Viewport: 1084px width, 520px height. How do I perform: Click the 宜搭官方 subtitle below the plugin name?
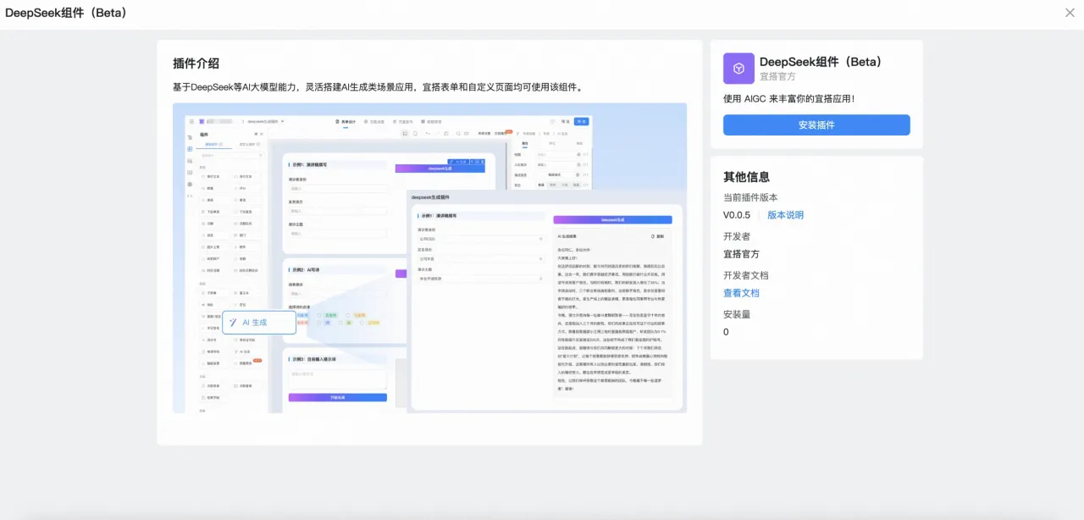[x=777, y=76]
